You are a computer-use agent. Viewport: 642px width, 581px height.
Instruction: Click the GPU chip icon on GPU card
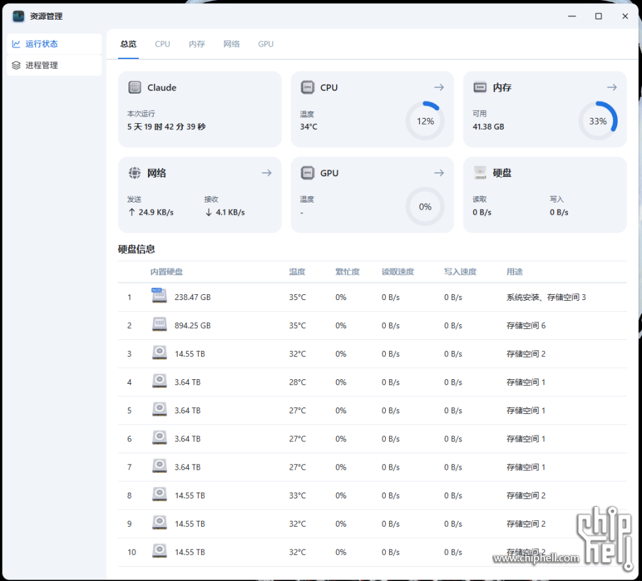point(308,173)
